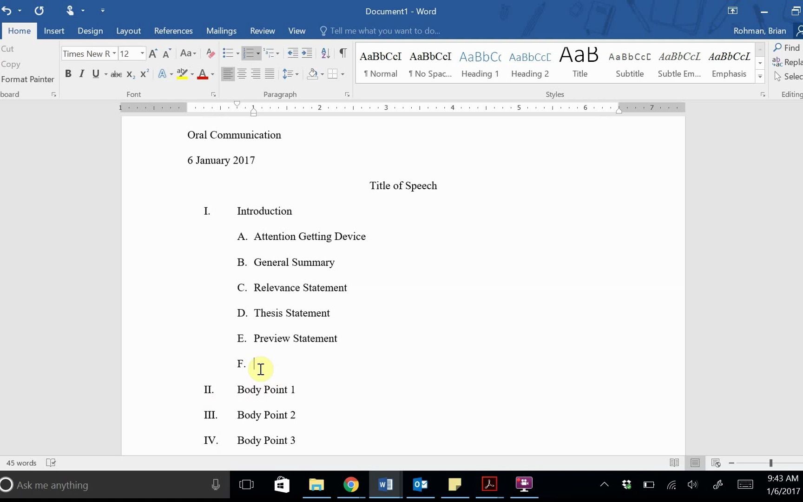Open the Font dialog launcher
The width and height of the screenshot is (803, 502).
point(213,94)
